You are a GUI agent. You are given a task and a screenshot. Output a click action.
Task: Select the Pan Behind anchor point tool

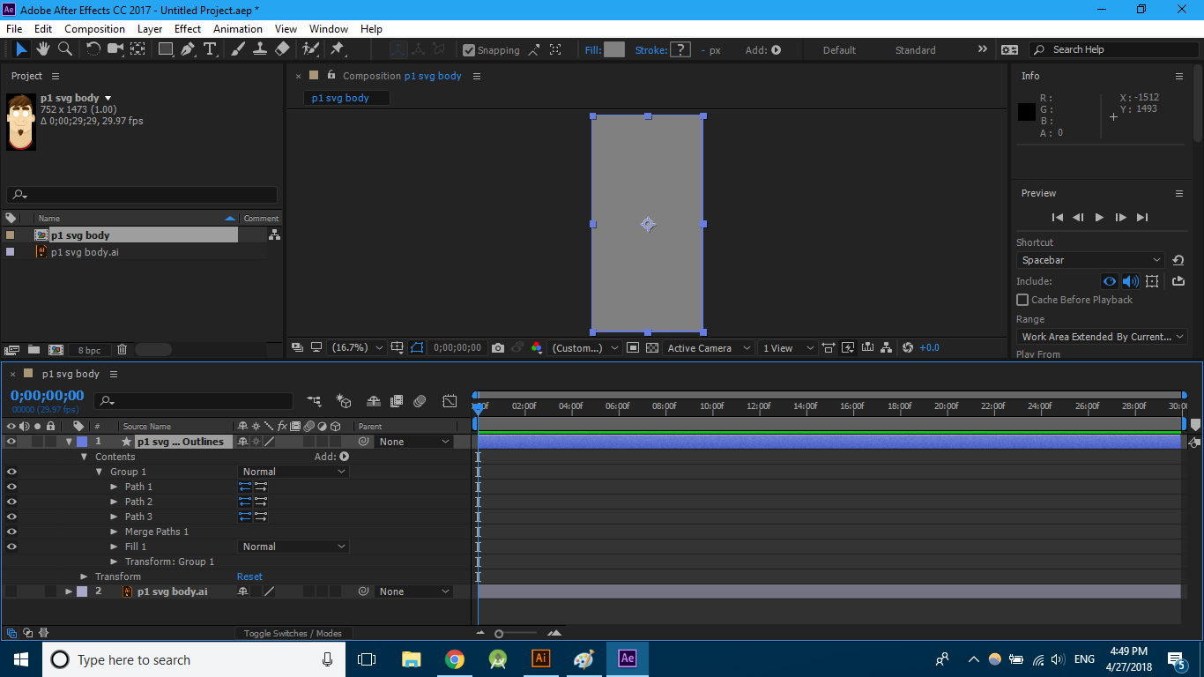click(138, 49)
